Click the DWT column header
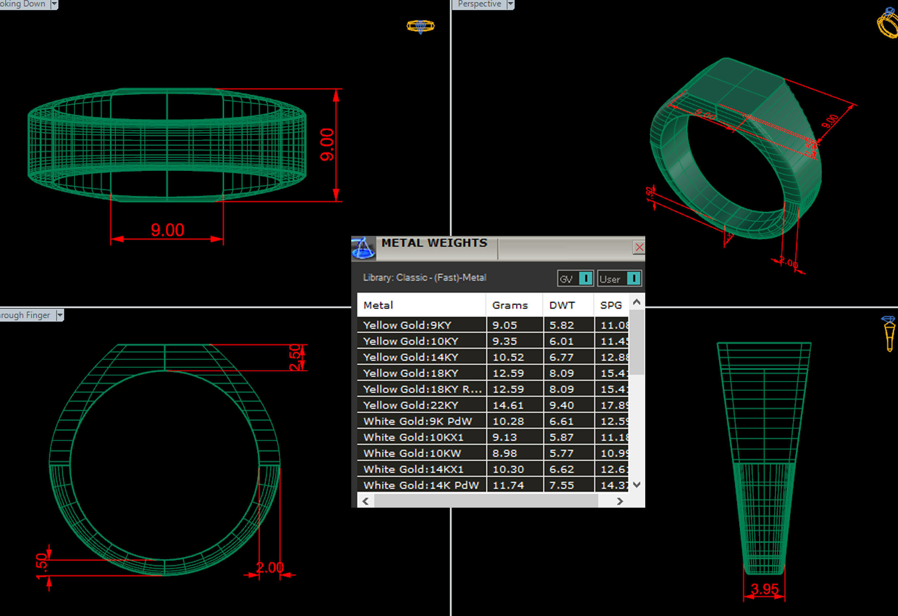Screen dimensions: 898x616 (562, 305)
